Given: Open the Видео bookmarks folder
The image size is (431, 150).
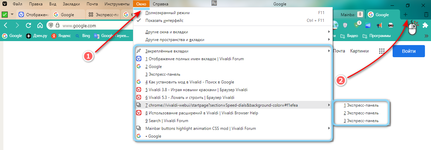Looking at the screenshot, I should tap(349, 36).
